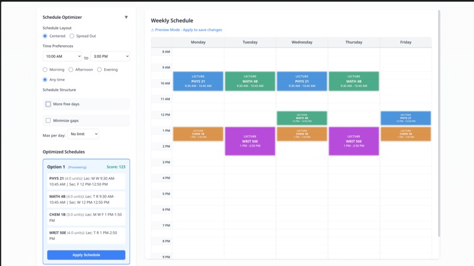The height and width of the screenshot is (266, 474).
Task: Select the CHEM 1B course row in Option 1
Action: click(x=86, y=218)
